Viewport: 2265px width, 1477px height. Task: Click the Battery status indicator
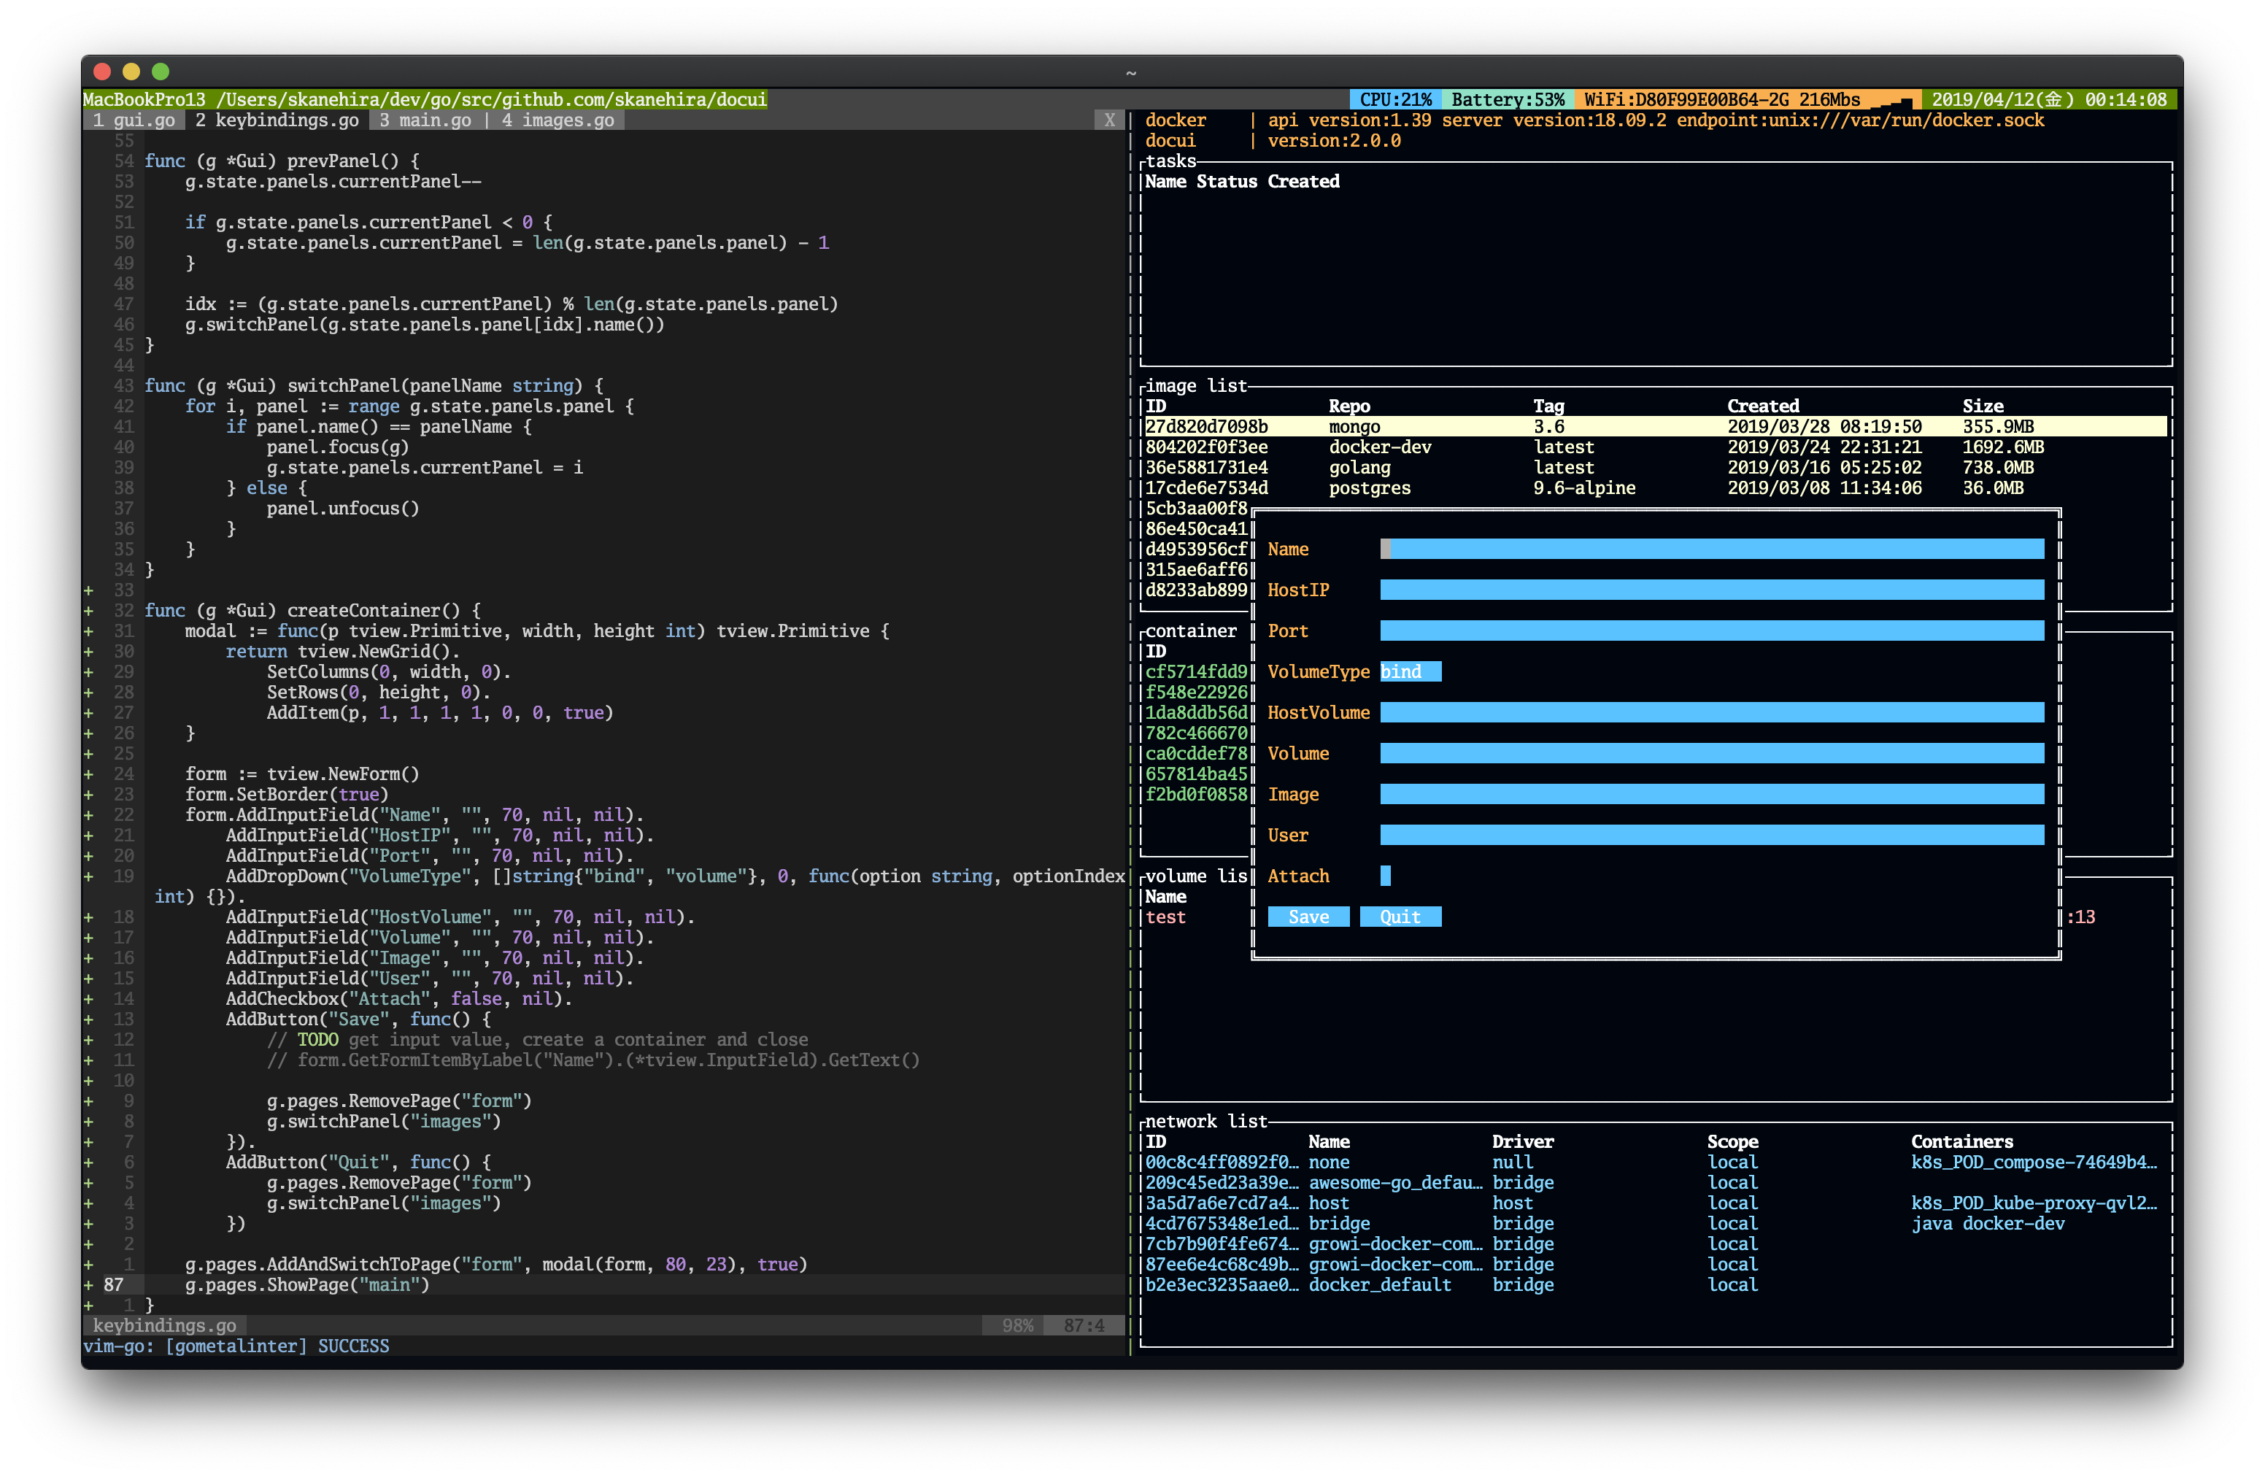click(x=1507, y=99)
